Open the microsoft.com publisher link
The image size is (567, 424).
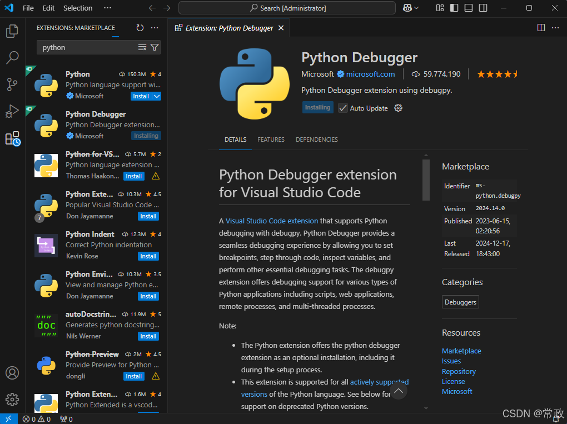point(370,74)
